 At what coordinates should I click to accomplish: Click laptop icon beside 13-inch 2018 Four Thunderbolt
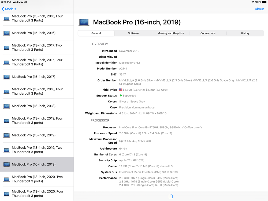pyautogui.click(x=6, y=92)
